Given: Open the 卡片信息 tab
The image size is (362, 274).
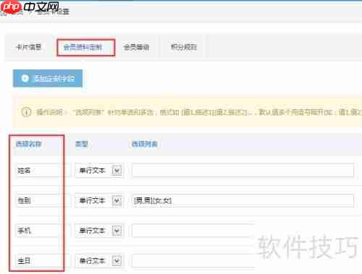Looking at the screenshot, I should coord(29,47).
